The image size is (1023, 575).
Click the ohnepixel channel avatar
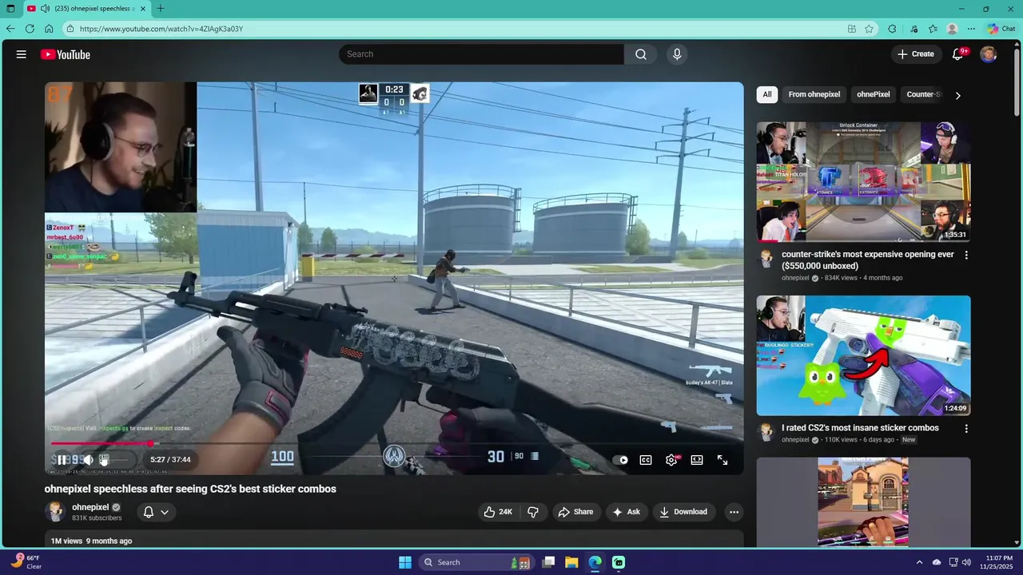(55, 512)
